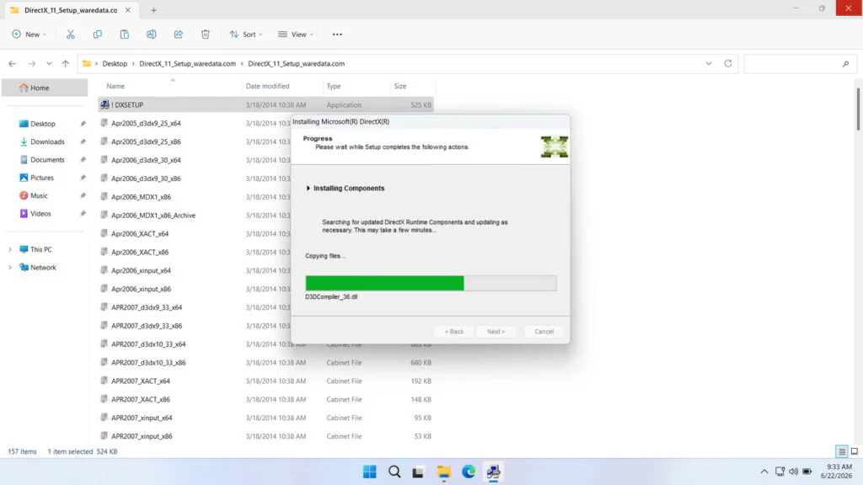Open the Windows Start menu

[370, 472]
